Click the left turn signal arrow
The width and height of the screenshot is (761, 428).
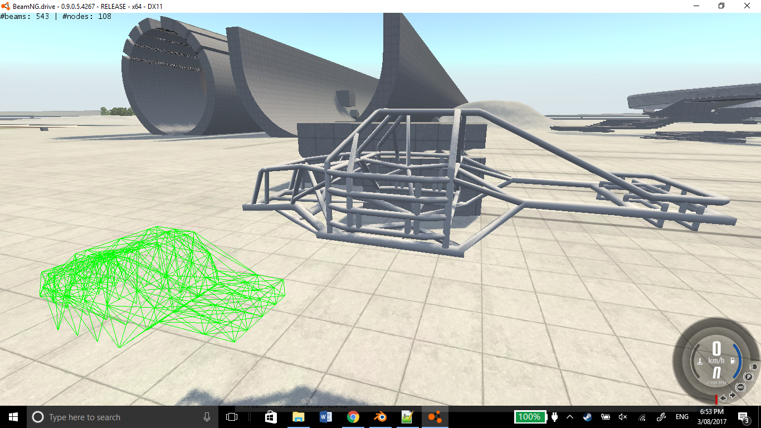point(723,397)
